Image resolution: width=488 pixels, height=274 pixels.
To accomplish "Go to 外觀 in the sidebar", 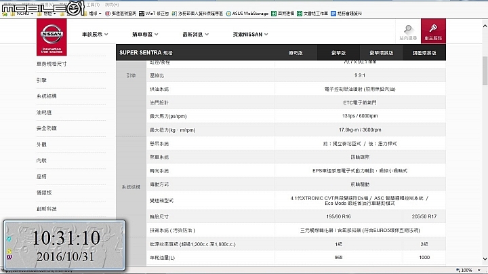I will pos(41,144).
